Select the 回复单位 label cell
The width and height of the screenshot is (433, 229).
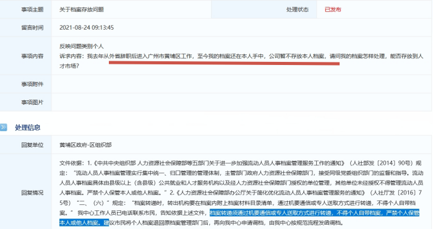[26, 145]
